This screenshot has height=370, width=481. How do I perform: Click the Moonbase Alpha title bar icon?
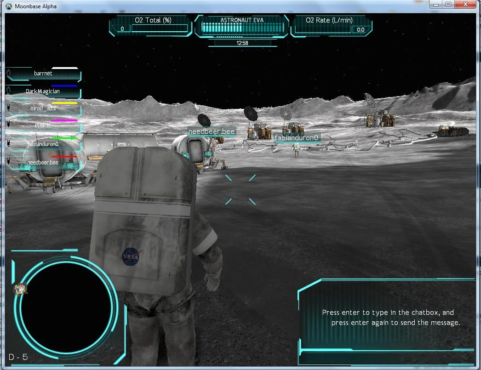(x=9, y=6)
